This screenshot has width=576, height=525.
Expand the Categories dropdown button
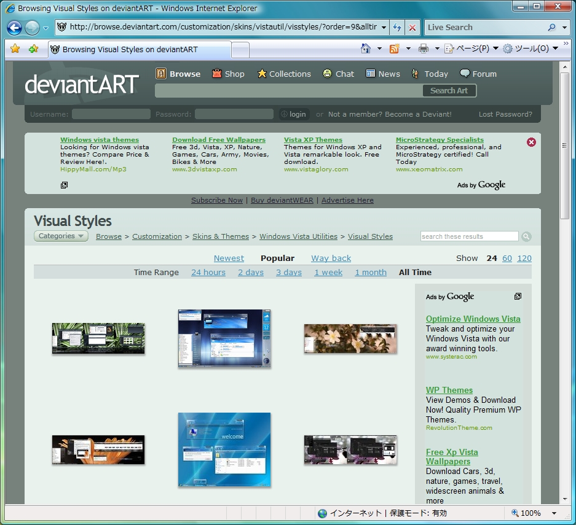click(61, 236)
